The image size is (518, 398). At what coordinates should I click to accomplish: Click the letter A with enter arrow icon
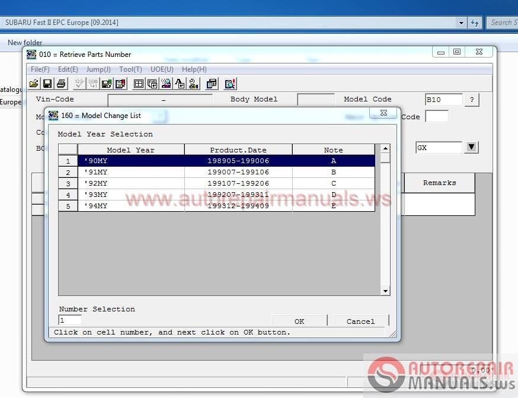pyautogui.click(x=180, y=84)
